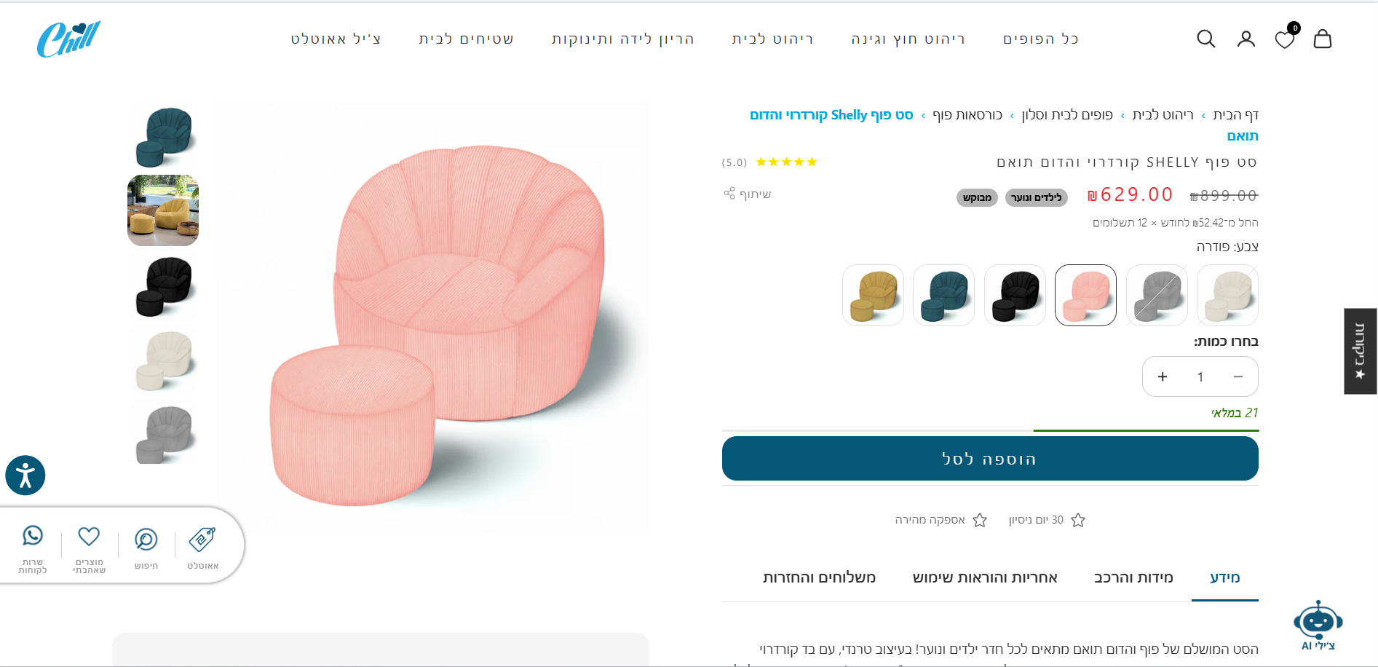Open the accessibility menu icon
Viewport: 1378px width, 667px height.
coord(25,475)
